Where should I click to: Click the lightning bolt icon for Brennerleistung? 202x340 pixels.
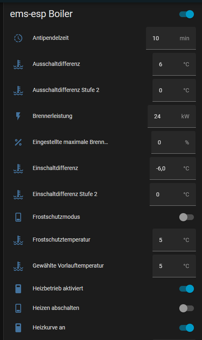18,116
